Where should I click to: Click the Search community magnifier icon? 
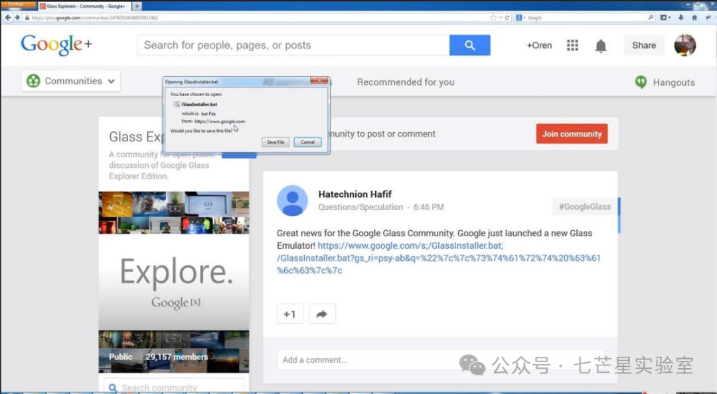pos(112,388)
